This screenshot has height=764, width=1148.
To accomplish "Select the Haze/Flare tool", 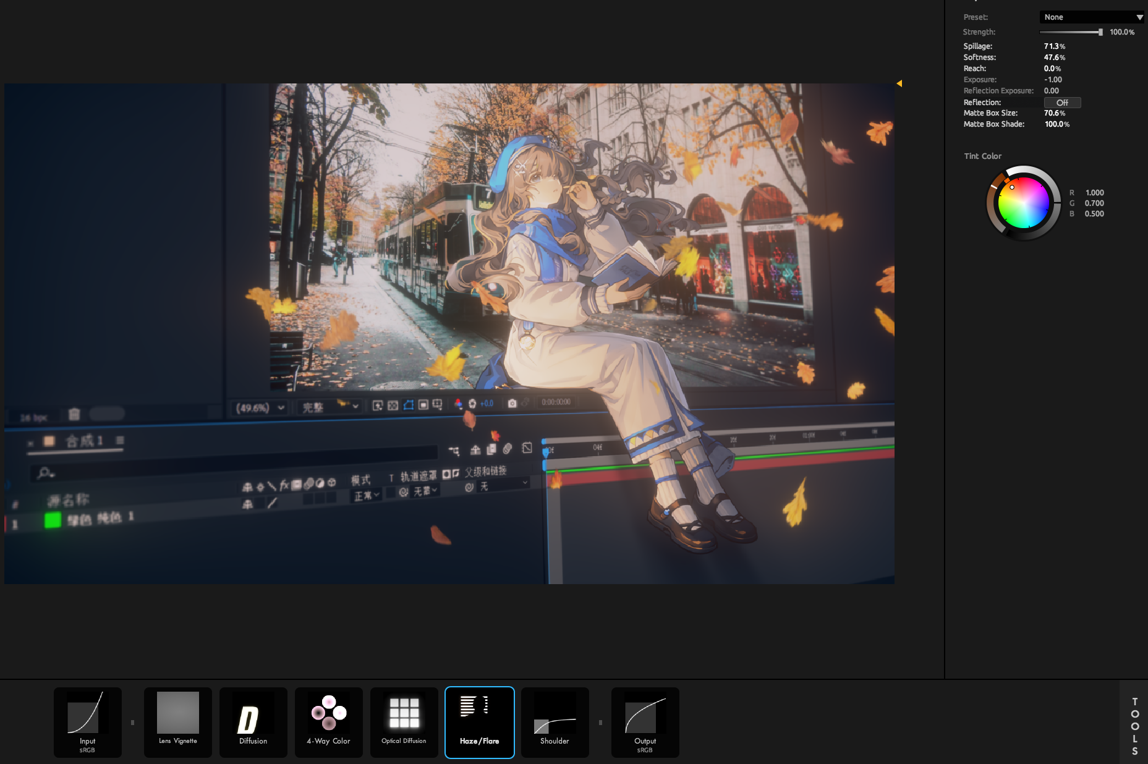I will (480, 722).
